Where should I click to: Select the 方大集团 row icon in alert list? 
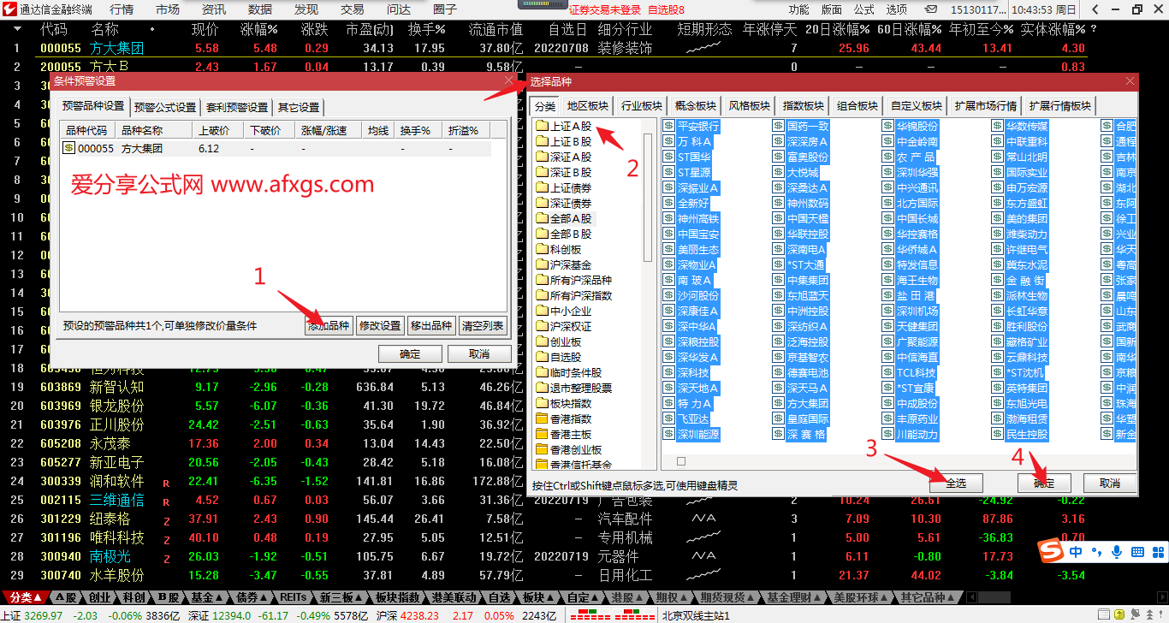pos(69,148)
